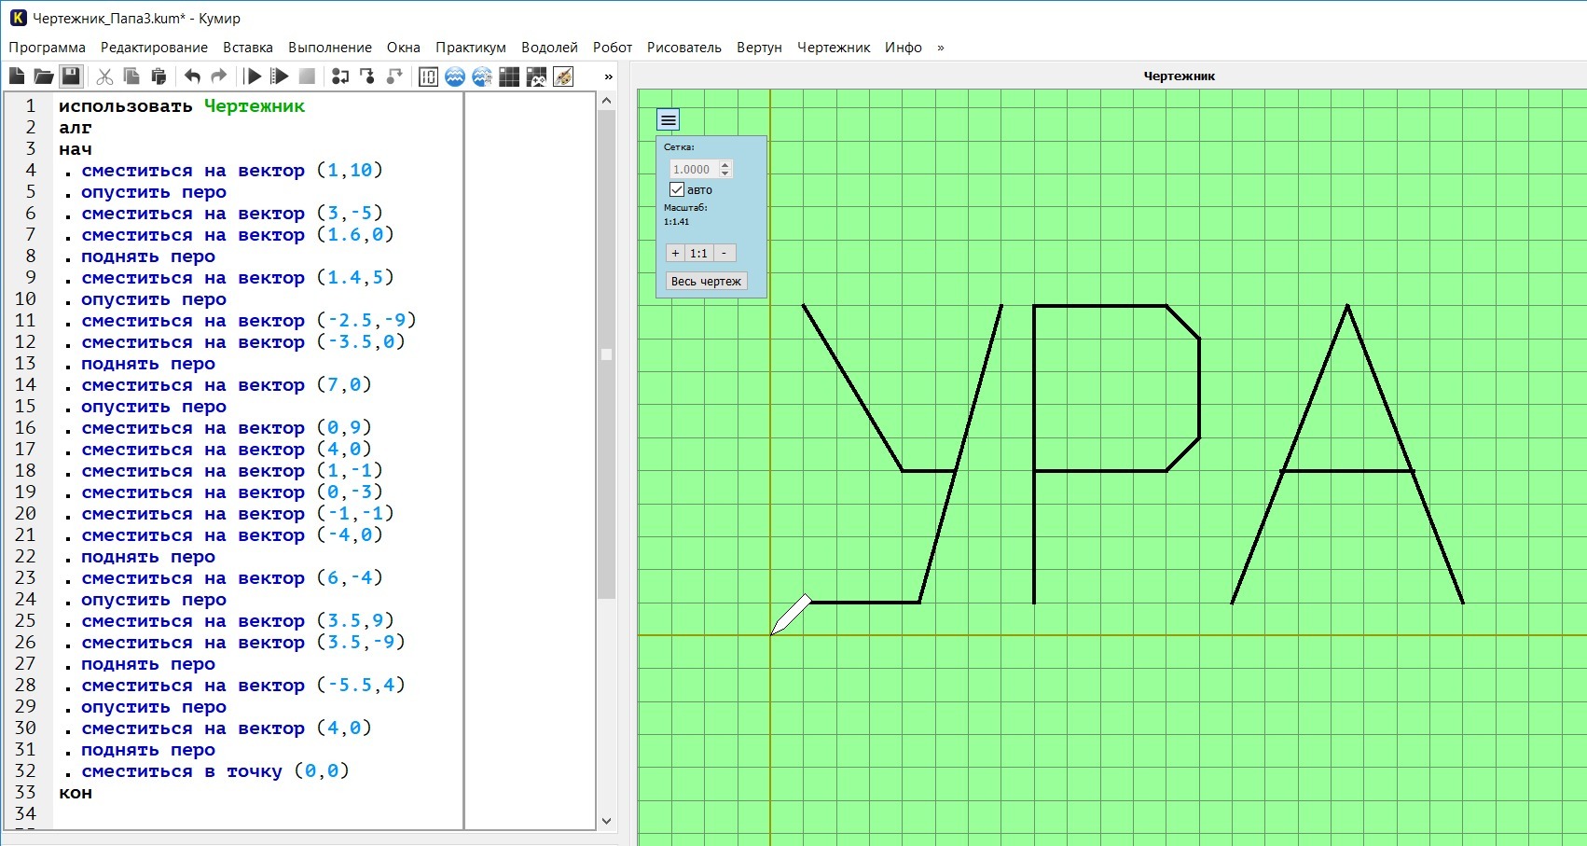Viewport: 1587px width, 846px height.
Task: Paste from clipboard via toolbar icon
Action: coord(159,76)
